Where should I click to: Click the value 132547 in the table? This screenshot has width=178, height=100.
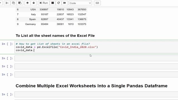coord(82,14)
